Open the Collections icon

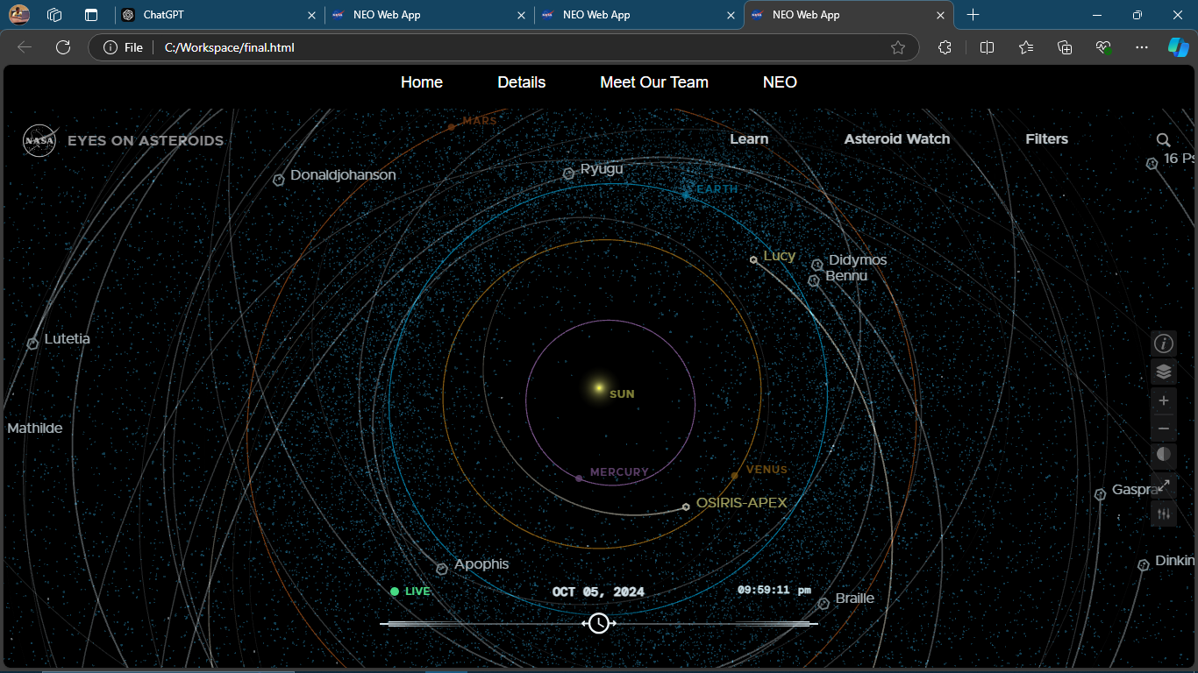click(1065, 47)
